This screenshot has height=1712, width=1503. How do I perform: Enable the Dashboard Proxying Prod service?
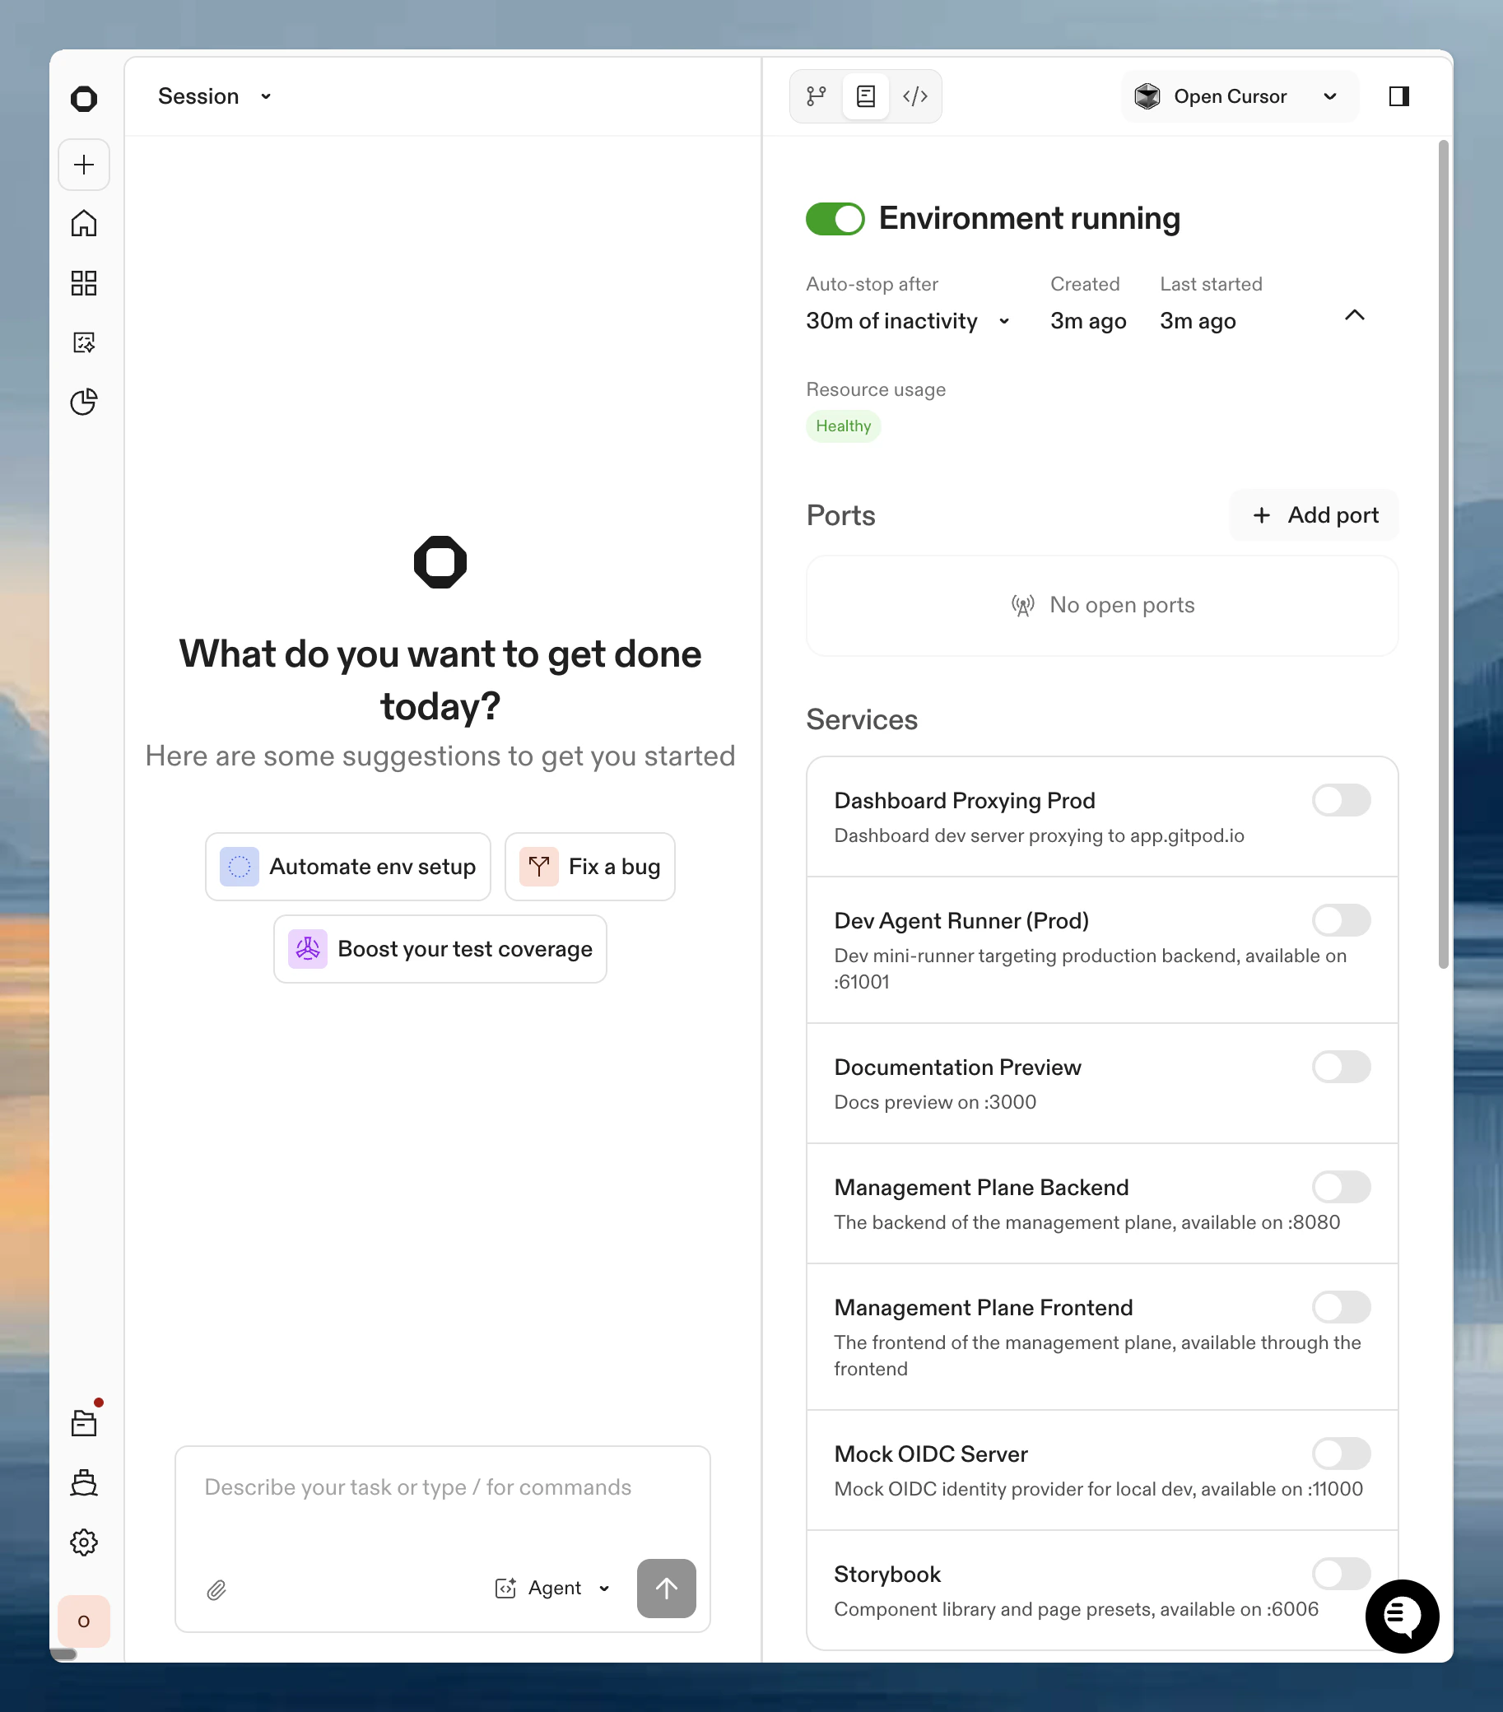(x=1341, y=801)
